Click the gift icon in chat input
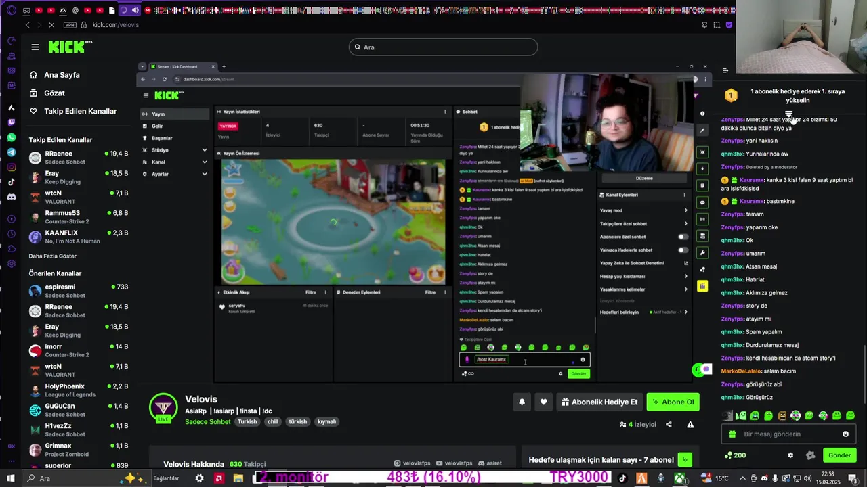The width and height of the screenshot is (867, 487). (x=732, y=434)
